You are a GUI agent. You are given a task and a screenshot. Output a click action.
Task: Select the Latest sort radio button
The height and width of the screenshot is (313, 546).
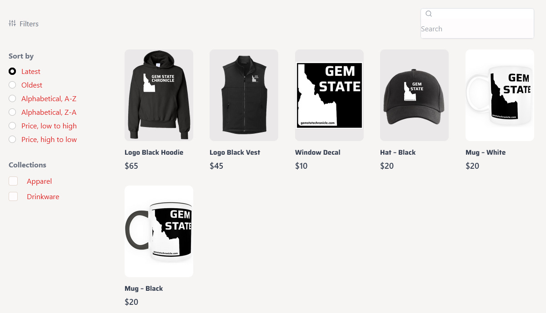point(12,71)
